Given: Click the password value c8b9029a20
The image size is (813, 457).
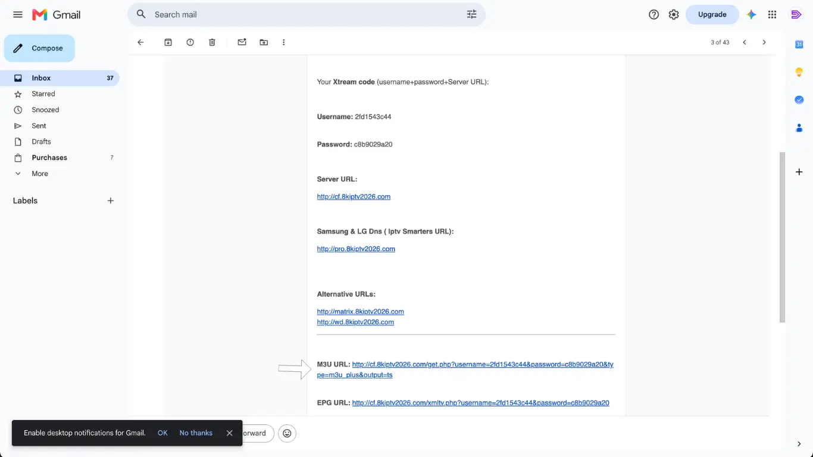Looking at the screenshot, I should pyautogui.click(x=373, y=144).
